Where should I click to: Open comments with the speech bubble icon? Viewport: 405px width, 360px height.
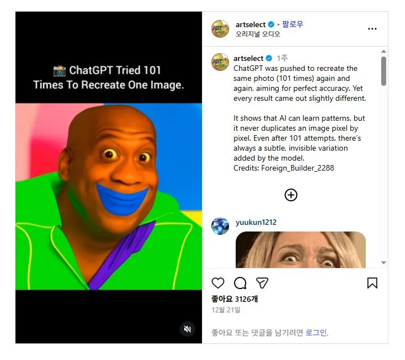[240, 283]
